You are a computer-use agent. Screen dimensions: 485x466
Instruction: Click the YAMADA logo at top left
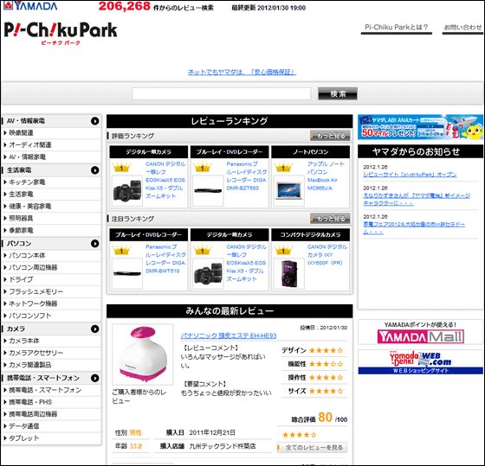[x=30, y=5]
